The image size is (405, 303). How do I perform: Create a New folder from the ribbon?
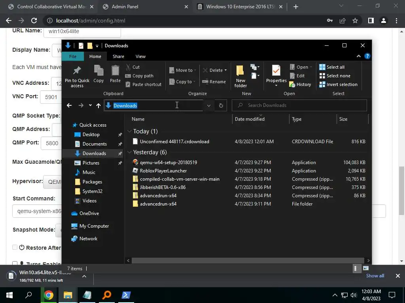coord(240,76)
